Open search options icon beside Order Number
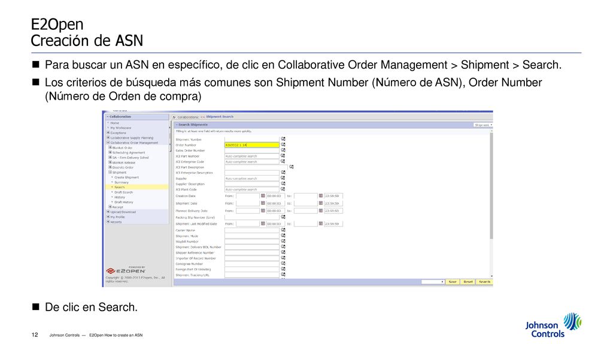This screenshot has height=344, width=613. point(283,145)
